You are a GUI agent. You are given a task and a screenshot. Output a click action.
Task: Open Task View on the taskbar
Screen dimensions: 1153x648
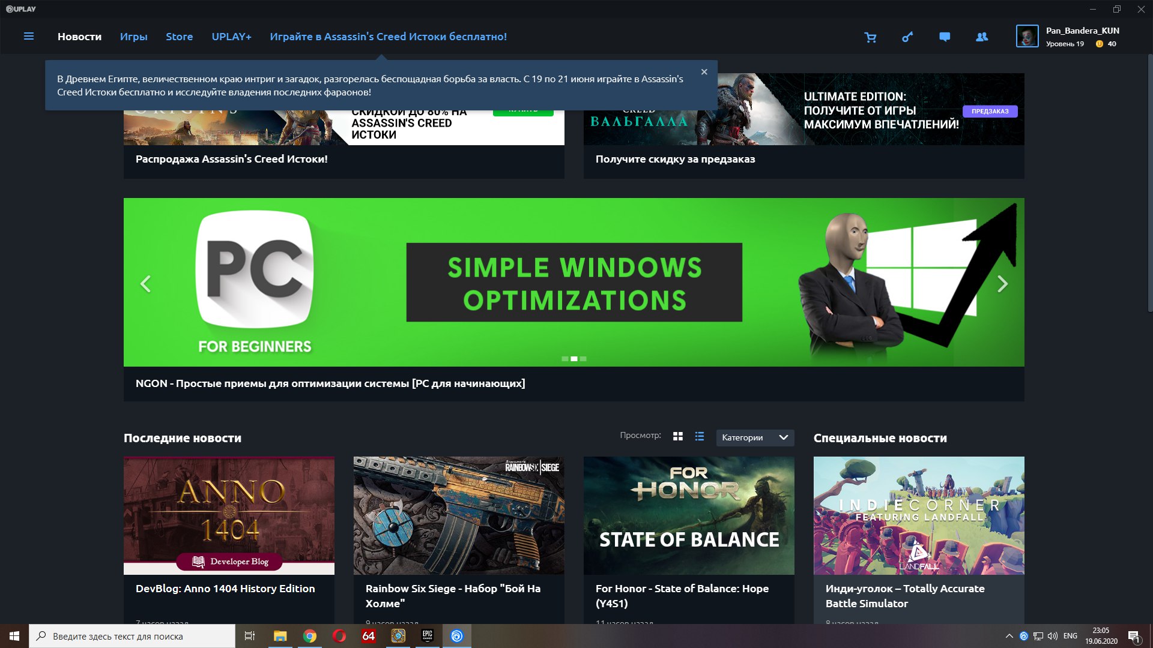(250, 636)
